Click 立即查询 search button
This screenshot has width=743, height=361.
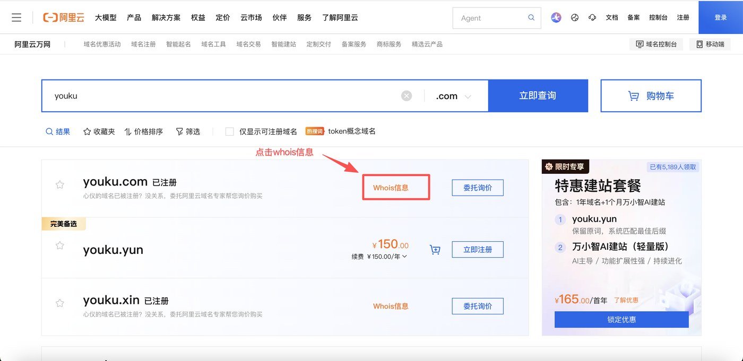538,96
